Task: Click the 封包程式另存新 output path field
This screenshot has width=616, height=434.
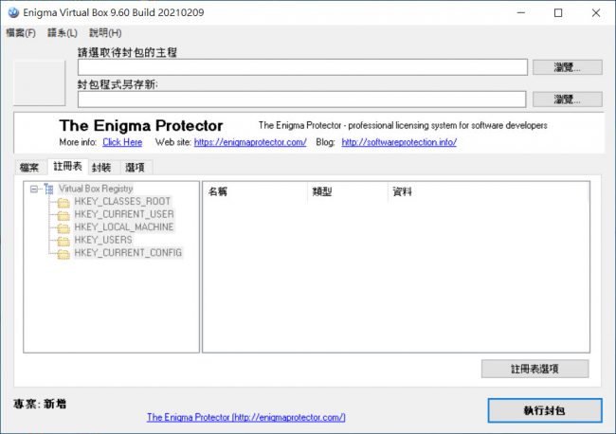Action: pyautogui.click(x=301, y=99)
